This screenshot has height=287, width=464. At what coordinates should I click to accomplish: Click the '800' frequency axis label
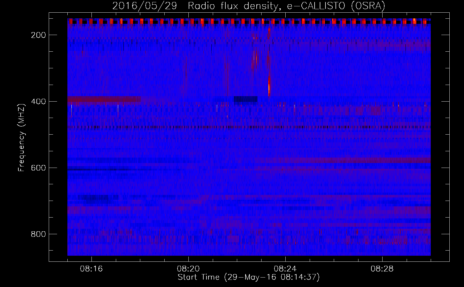point(38,234)
